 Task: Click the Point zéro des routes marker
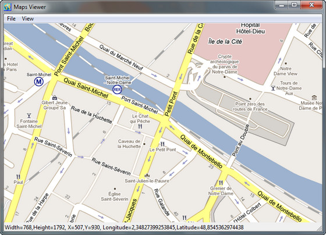pos(250,99)
